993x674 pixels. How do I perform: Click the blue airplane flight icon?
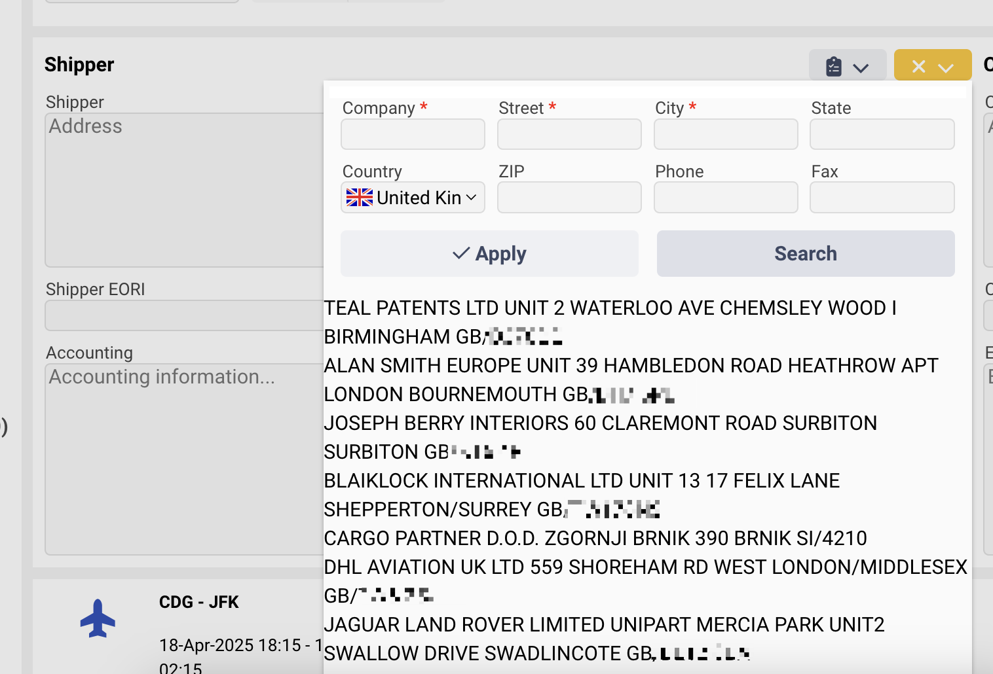coord(98,618)
